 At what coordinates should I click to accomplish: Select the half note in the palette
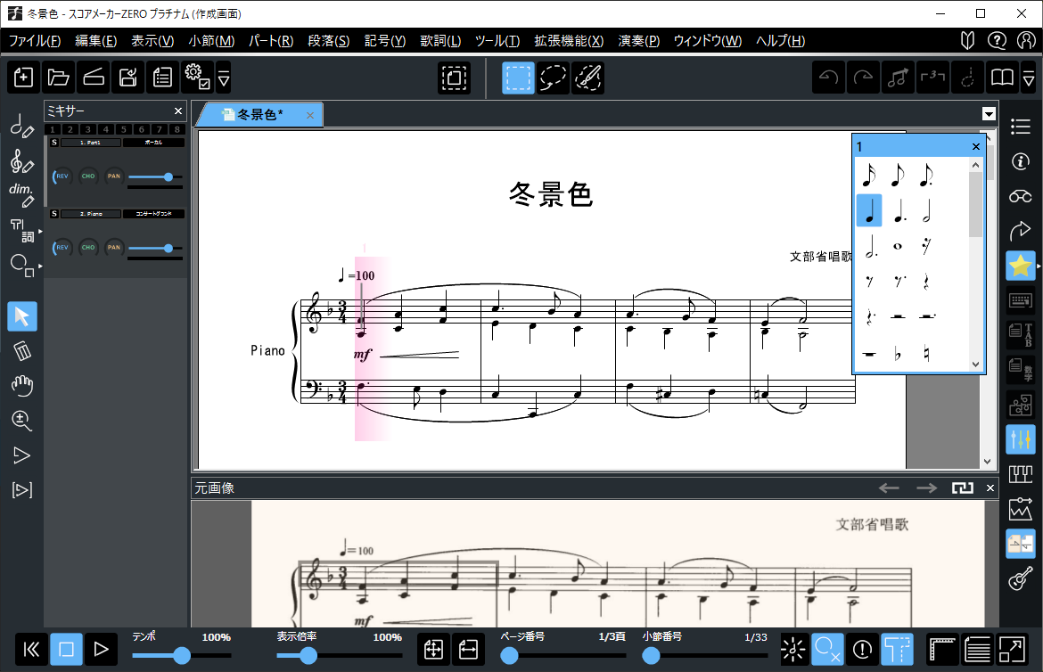(926, 211)
